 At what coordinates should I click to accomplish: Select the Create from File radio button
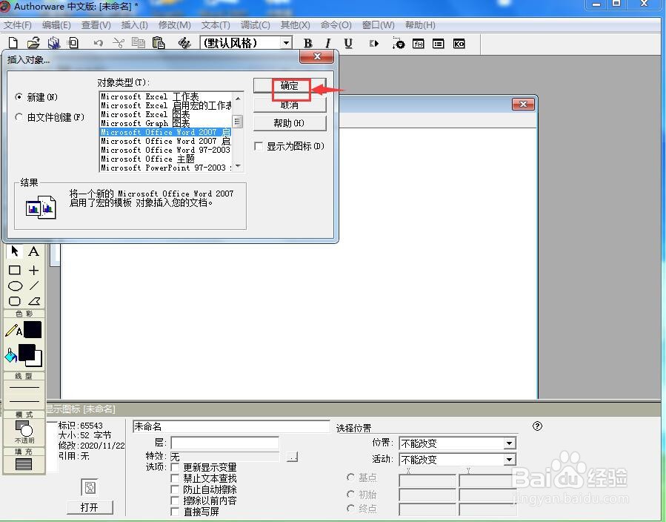point(19,116)
